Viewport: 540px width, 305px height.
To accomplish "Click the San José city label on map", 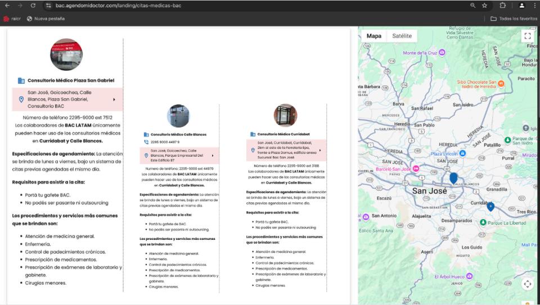I will click(x=429, y=191).
